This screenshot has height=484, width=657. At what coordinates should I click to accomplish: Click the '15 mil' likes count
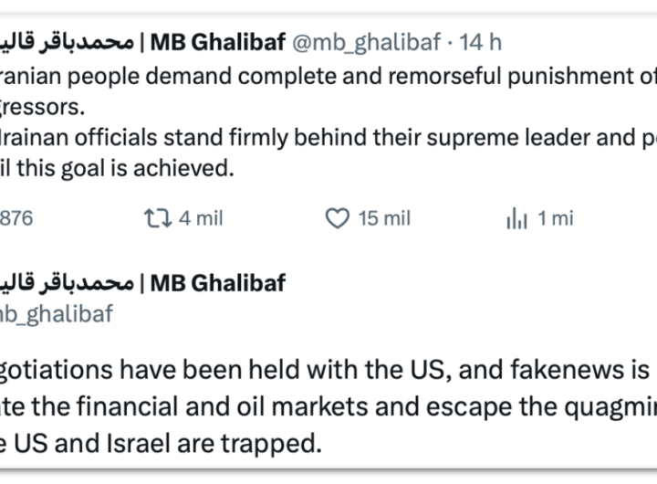pos(384,218)
